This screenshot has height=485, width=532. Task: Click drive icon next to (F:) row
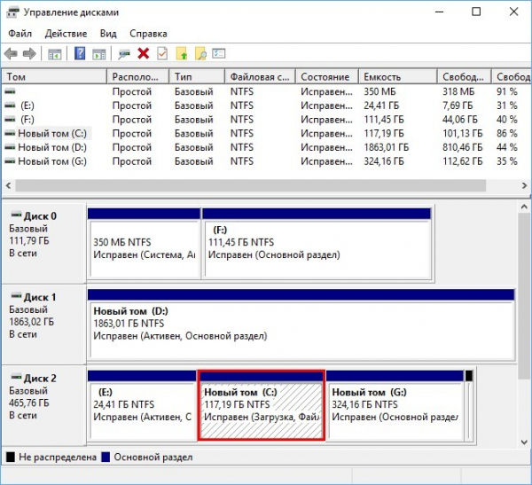(x=10, y=120)
